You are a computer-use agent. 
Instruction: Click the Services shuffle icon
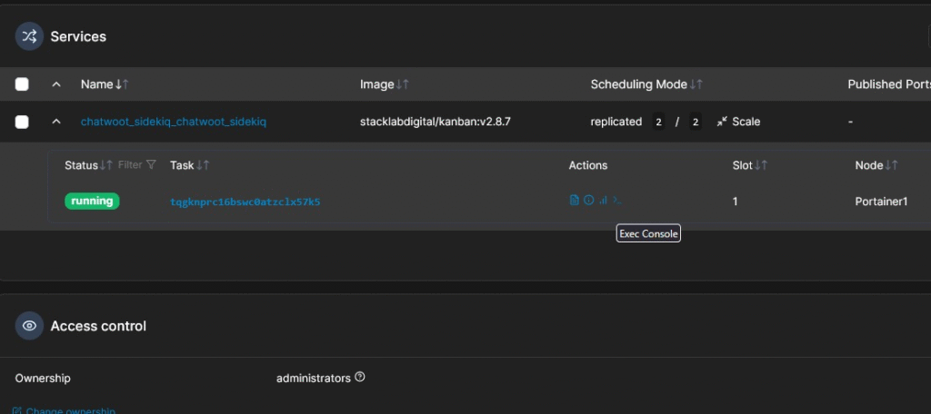click(29, 36)
